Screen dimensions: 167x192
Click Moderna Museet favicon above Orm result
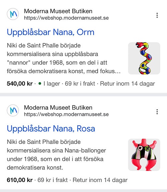click(x=13, y=14)
